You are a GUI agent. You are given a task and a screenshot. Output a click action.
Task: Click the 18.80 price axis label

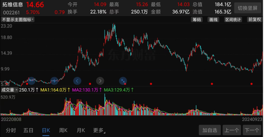point(6,38)
